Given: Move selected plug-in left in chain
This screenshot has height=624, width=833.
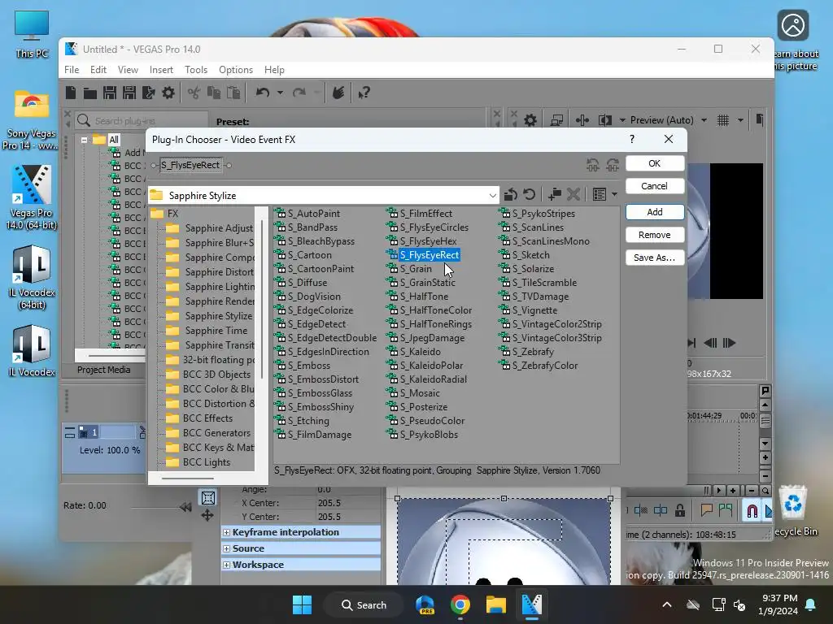Looking at the screenshot, I should point(593,165).
